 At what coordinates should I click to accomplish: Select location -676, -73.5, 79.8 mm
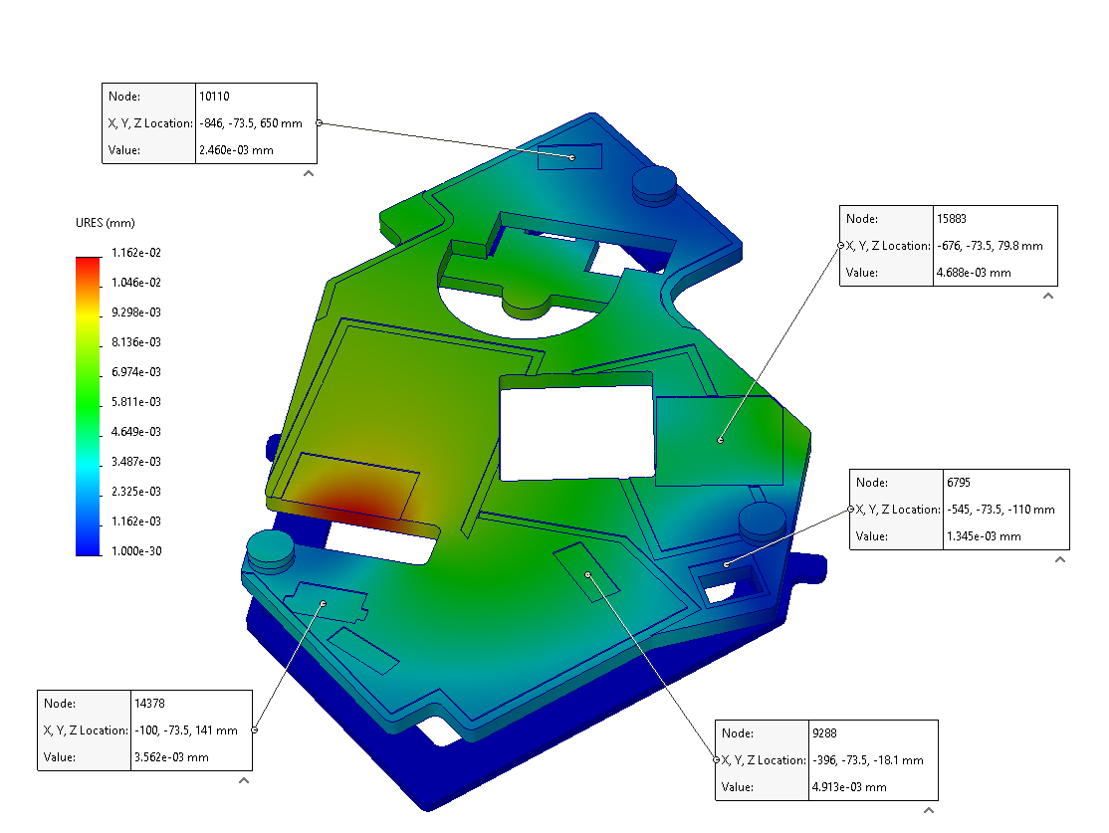tap(990, 246)
